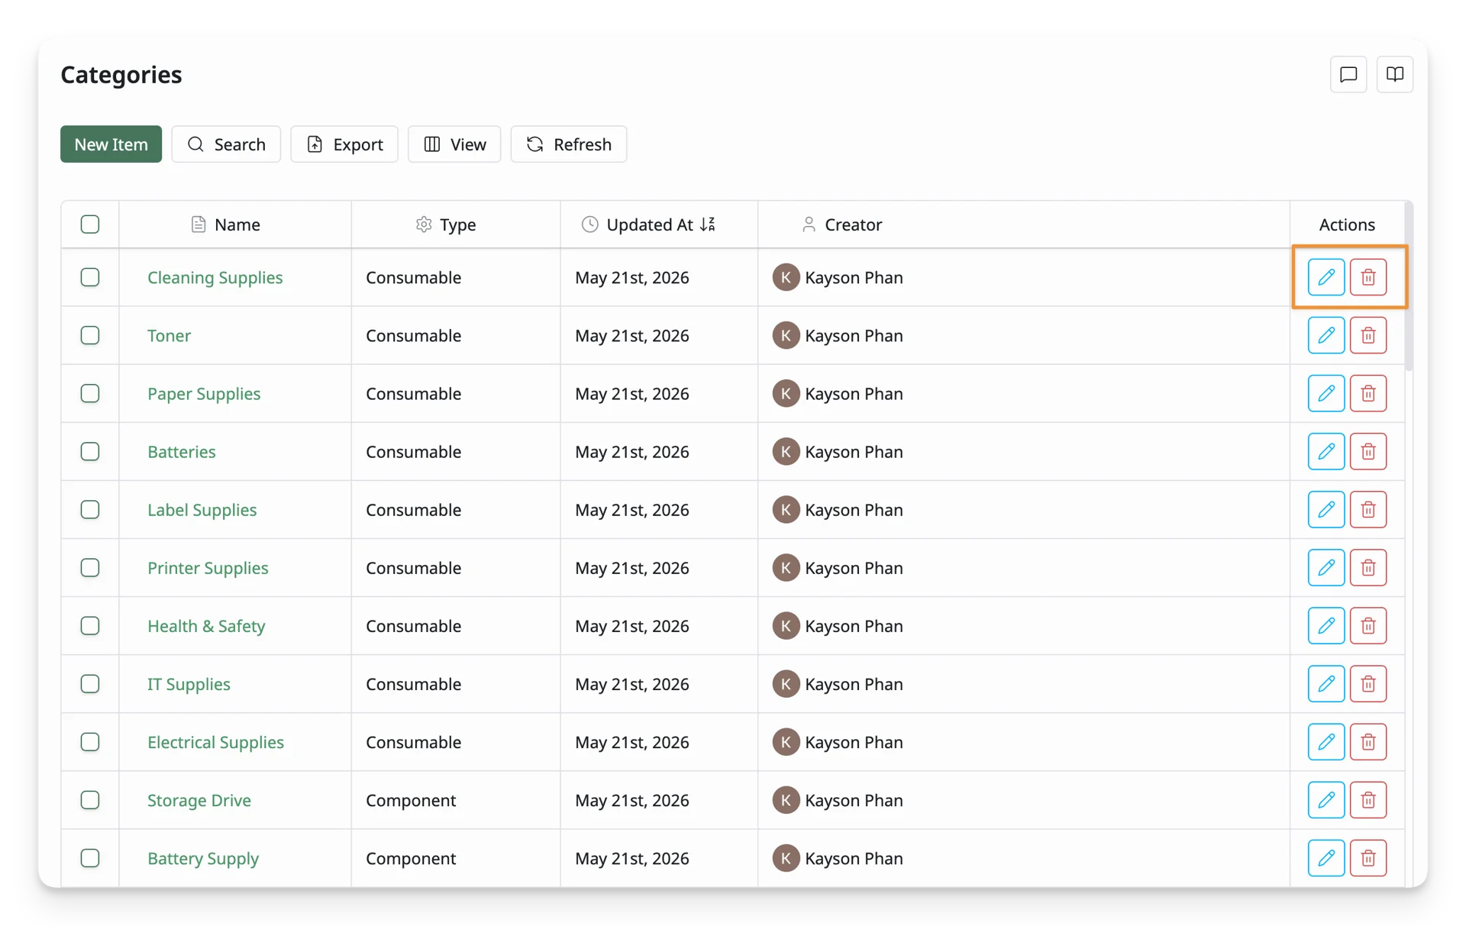Sort by the Updated At column
The image size is (1466, 926).
point(659,224)
